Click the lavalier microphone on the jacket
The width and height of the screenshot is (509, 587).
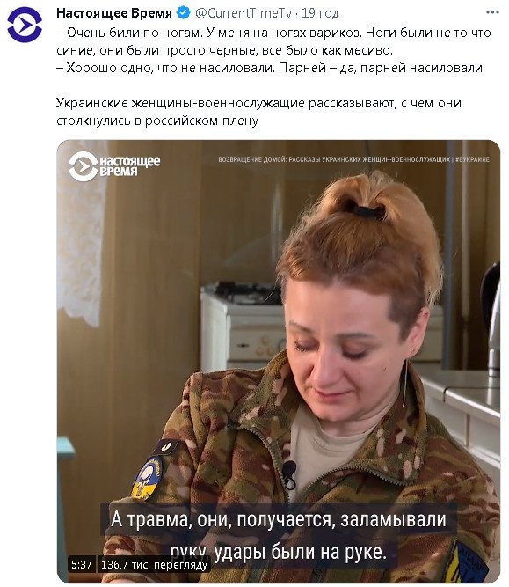(x=289, y=474)
